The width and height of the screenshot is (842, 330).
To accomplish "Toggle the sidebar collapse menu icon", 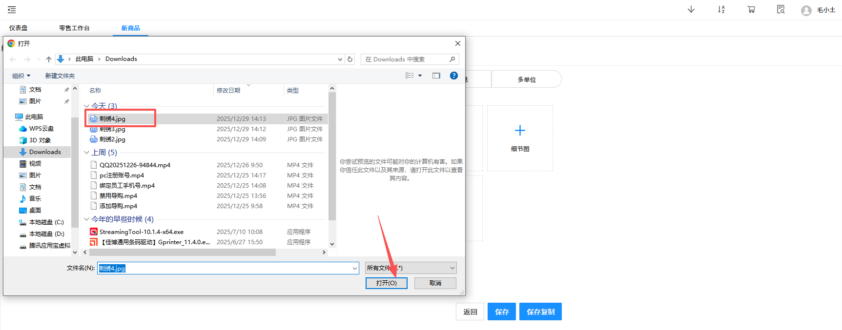I will click(12, 10).
